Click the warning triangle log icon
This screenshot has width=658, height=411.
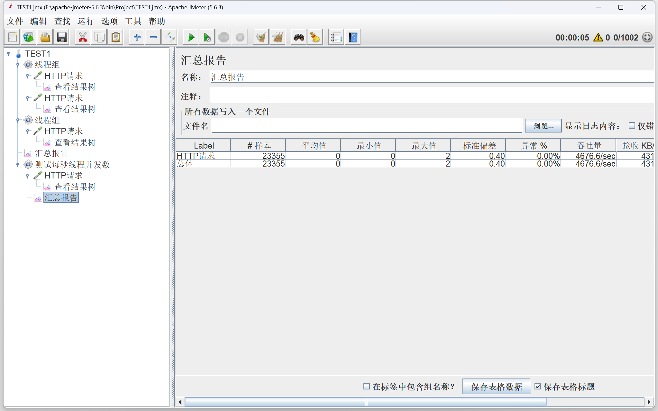598,37
